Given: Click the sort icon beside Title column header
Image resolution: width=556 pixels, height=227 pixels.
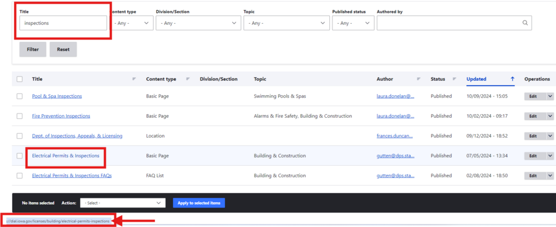Looking at the screenshot, I should point(134,79).
